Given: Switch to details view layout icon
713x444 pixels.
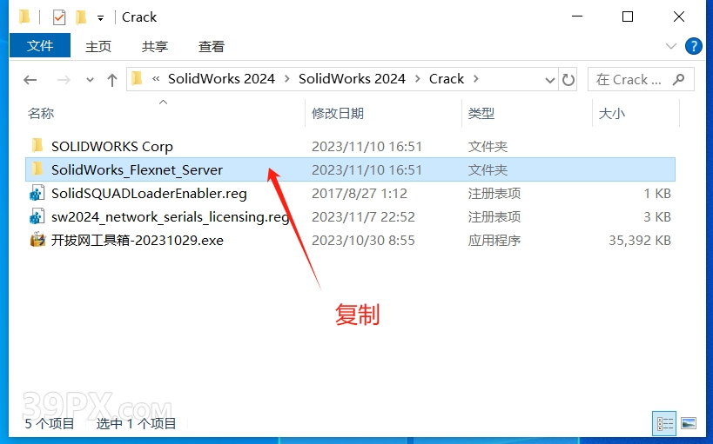Looking at the screenshot, I should pyautogui.click(x=664, y=423).
